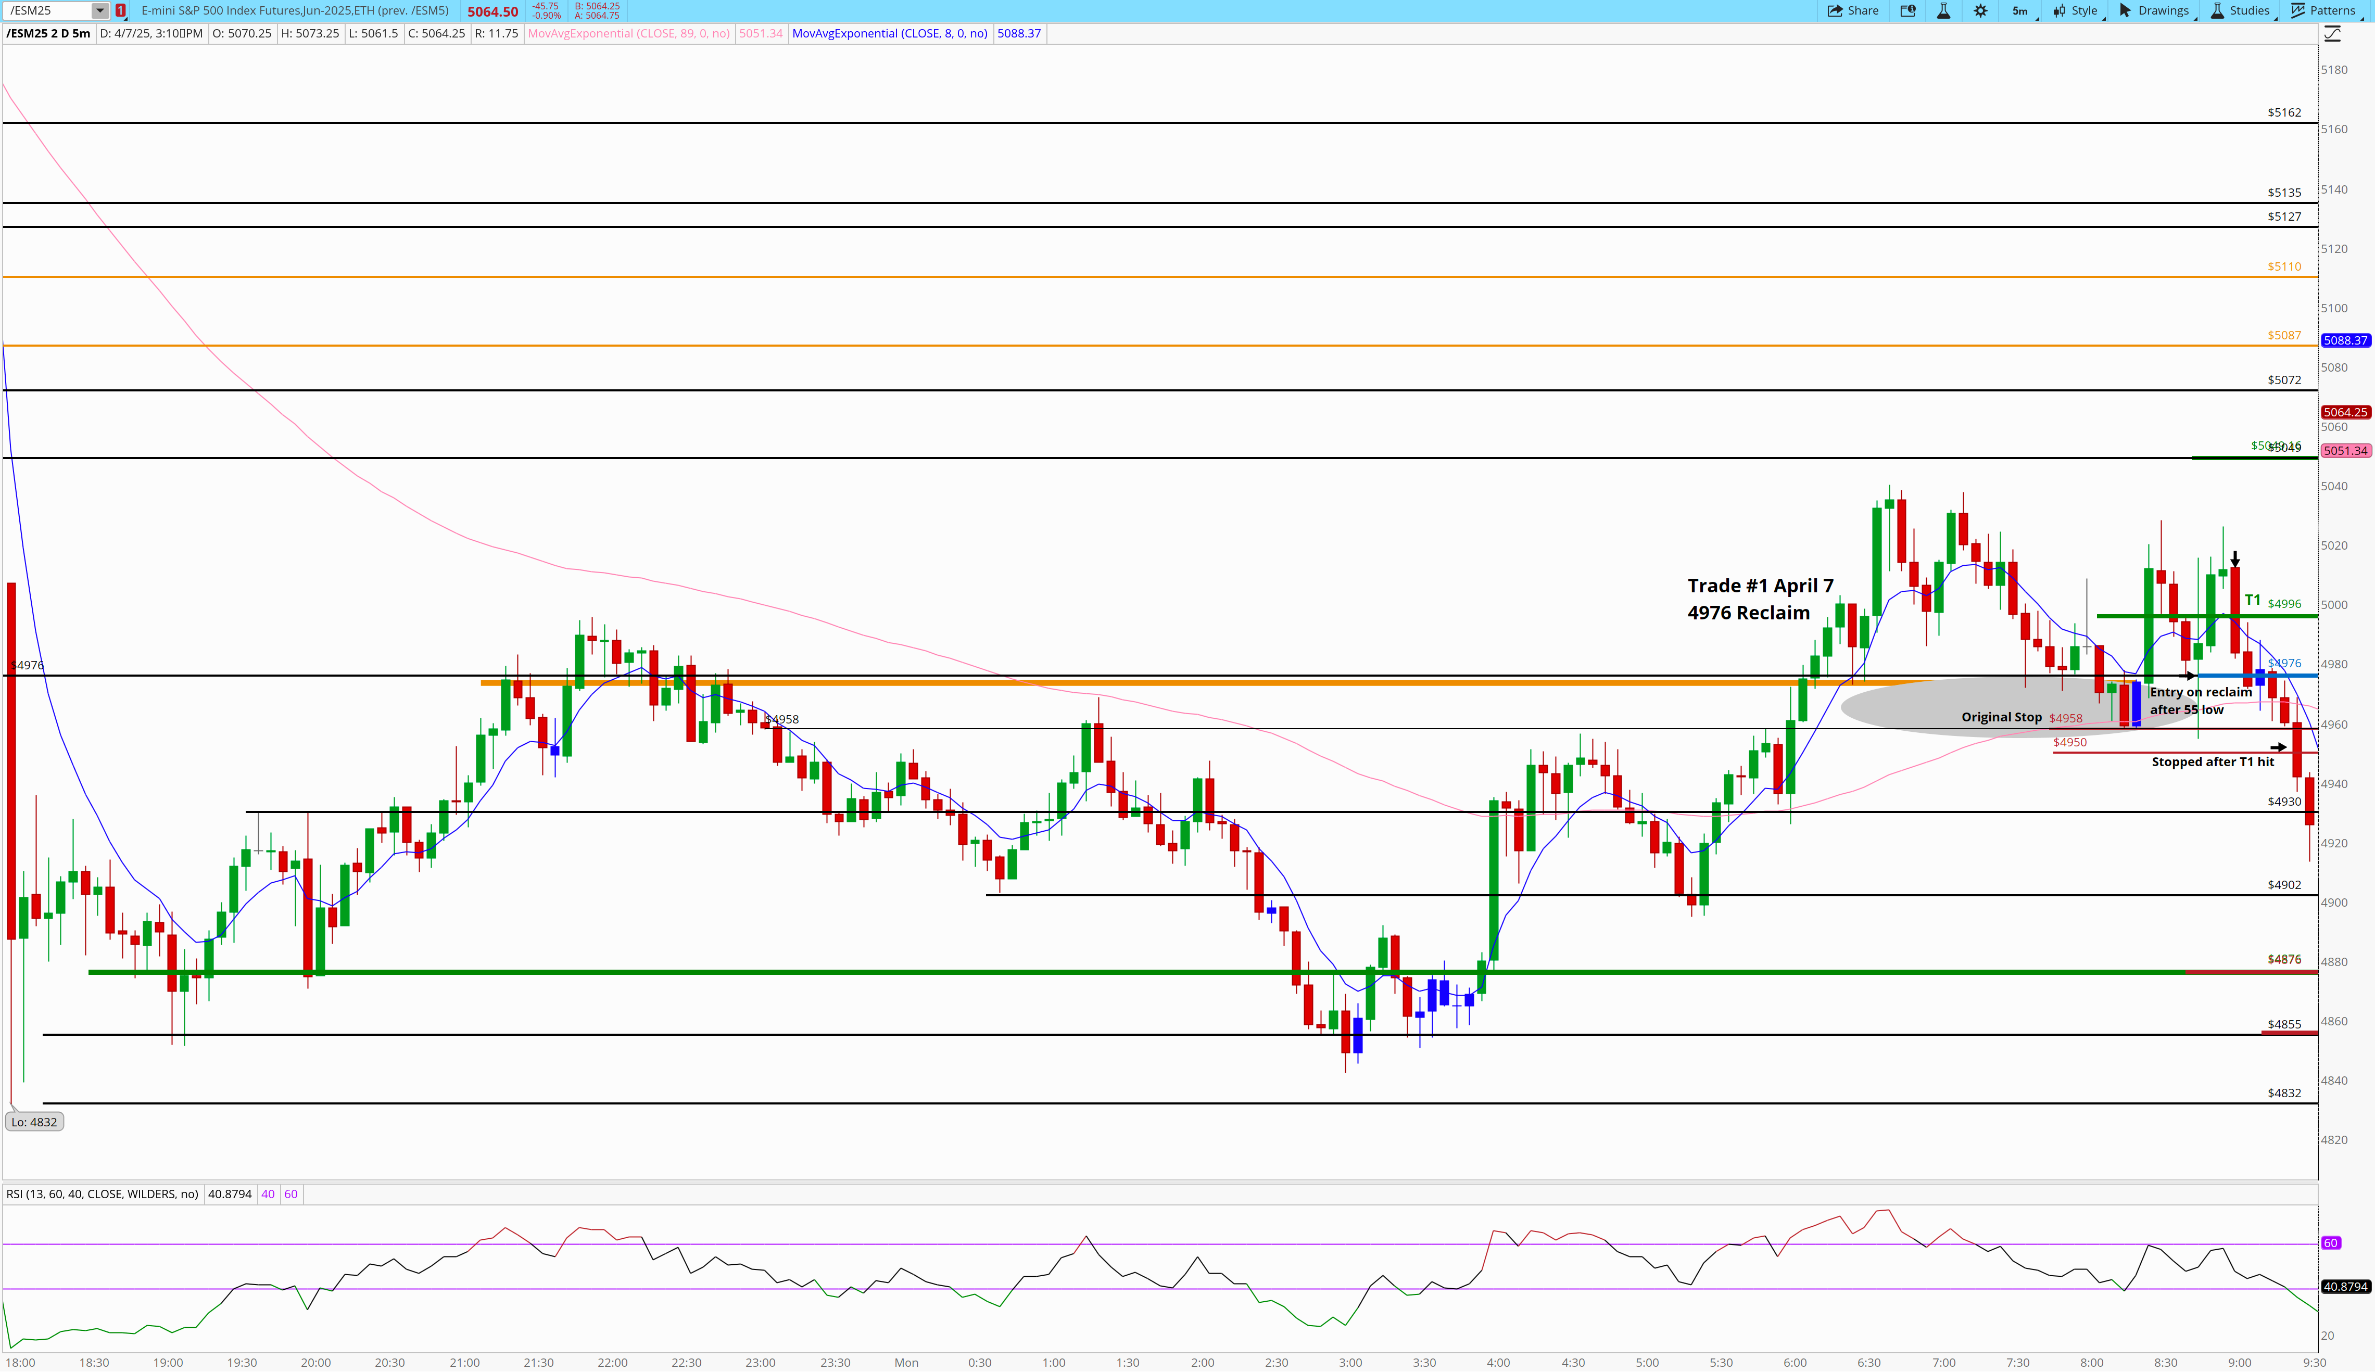Click the red link number 1 icon
The image size is (2375, 1372).
(121, 10)
